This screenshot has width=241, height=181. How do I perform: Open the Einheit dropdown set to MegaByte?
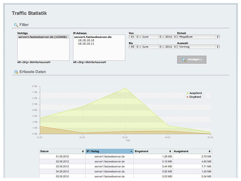coord(199,37)
